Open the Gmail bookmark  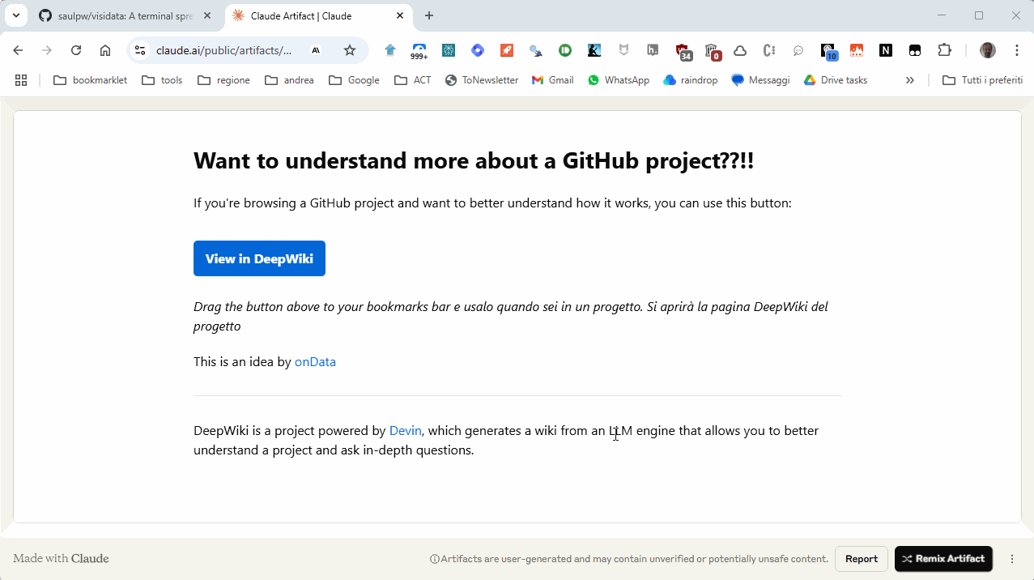point(552,80)
